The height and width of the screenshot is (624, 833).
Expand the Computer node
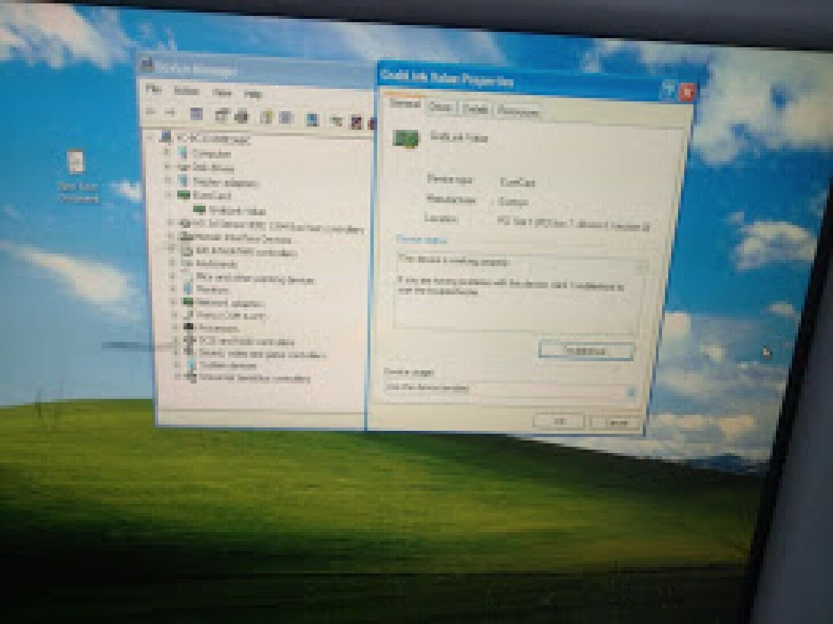168,152
